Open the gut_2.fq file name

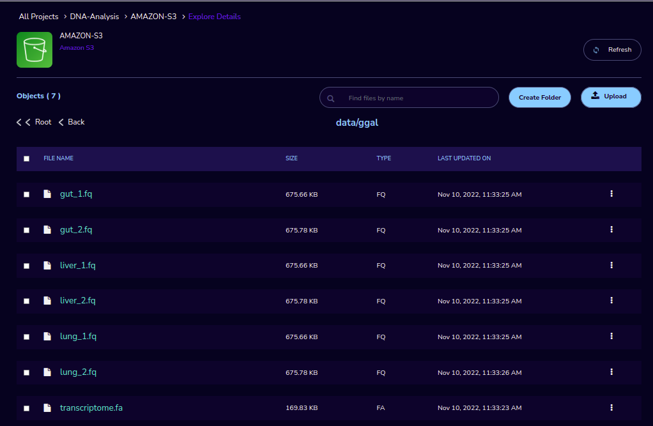coord(76,230)
